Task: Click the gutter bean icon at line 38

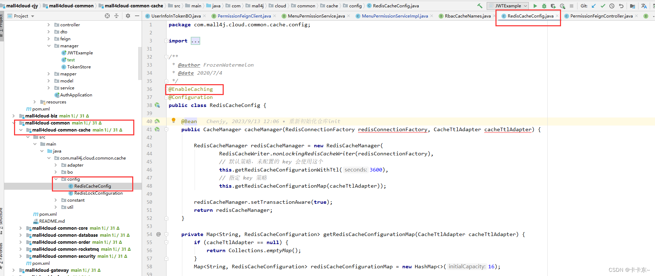Action: 157,105
